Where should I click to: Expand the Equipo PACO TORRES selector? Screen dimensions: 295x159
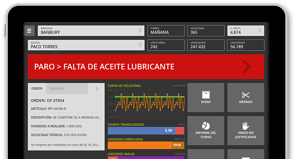tap(140, 45)
